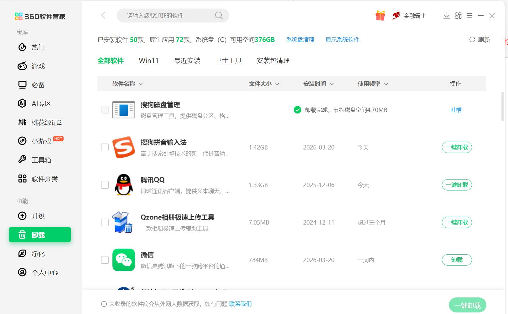Switch to the 全部软件 tab

click(111, 61)
